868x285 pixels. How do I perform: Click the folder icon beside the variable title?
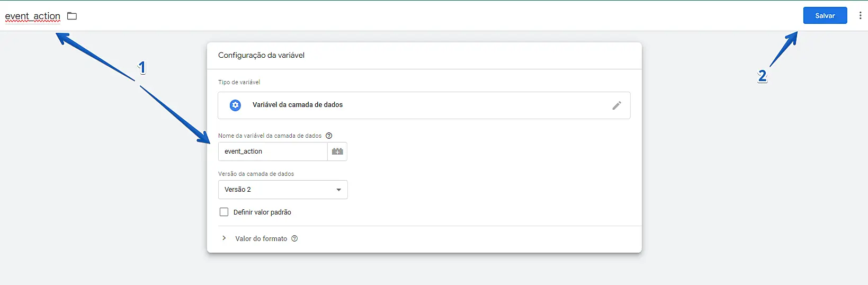pos(72,16)
